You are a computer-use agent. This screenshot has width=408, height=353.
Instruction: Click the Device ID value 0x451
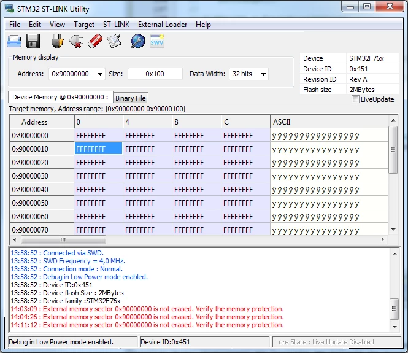point(358,69)
